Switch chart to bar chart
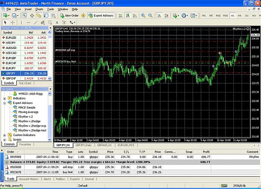 pos(120,15)
